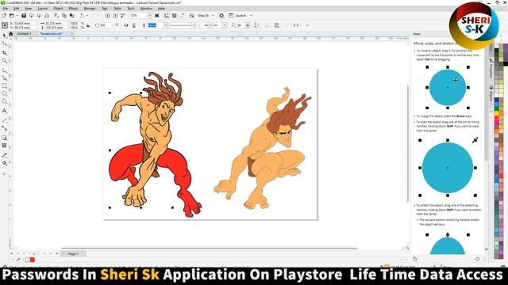Open the Bitmaps menu
Screen dimensions: 508x285
90,9
